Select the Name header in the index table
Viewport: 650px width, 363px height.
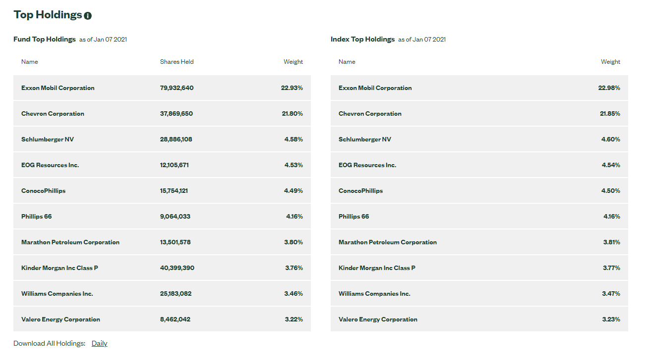click(x=347, y=62)
